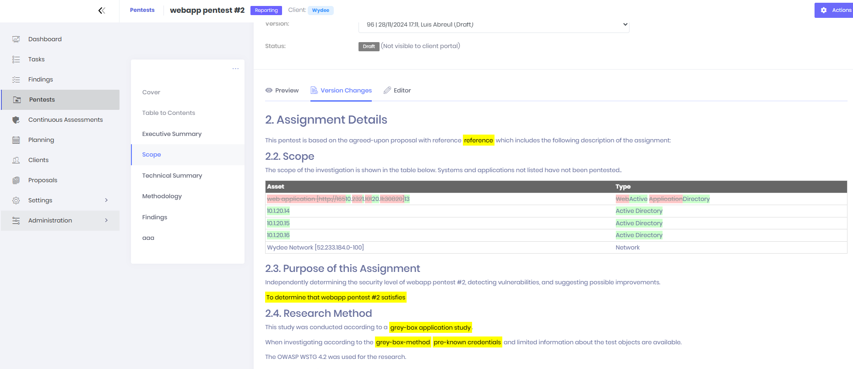Click highlighted grey-box-method text
853x369 pixels.
[403, 342]
